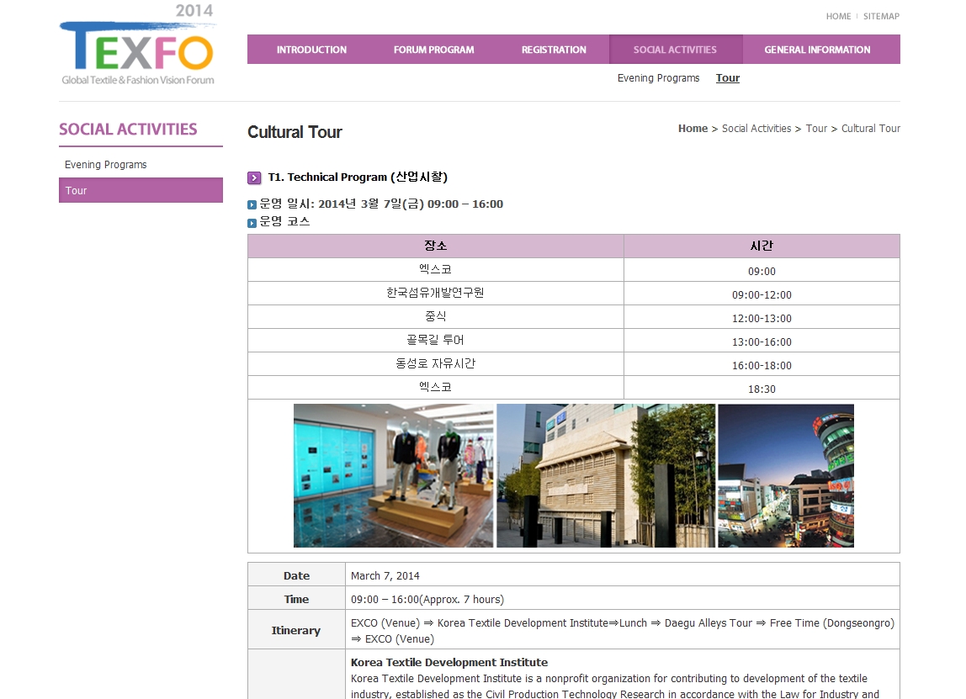This screenshot has height=699, width=966.
Task: Click the 장소 column header
Action: coord(436,246)
